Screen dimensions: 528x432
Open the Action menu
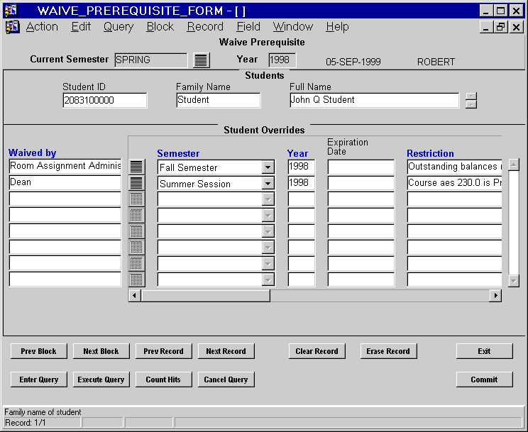42,26
